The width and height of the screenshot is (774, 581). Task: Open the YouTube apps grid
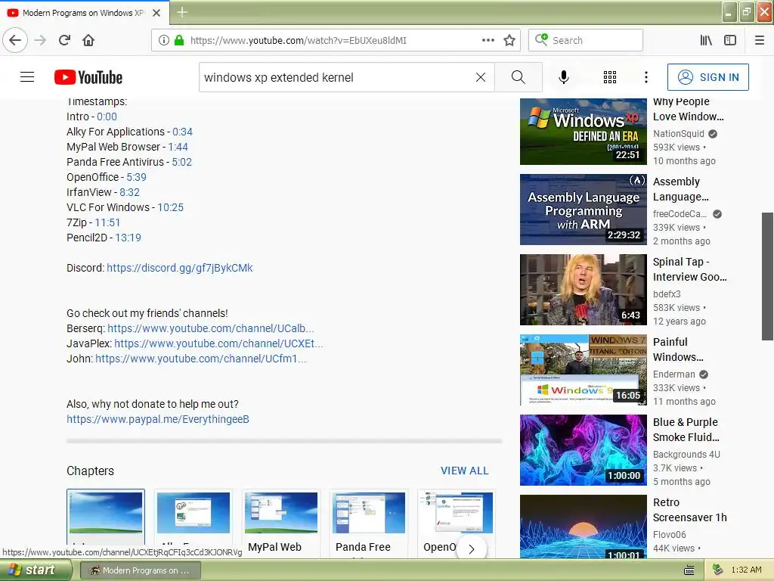pos(610,77)
